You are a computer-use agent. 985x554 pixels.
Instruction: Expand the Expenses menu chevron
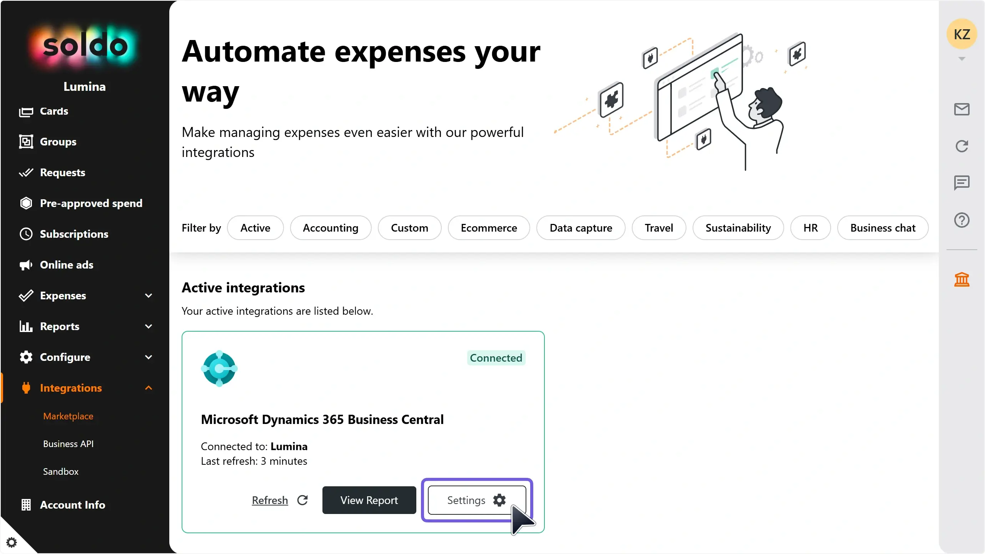[x=149, y=295]
